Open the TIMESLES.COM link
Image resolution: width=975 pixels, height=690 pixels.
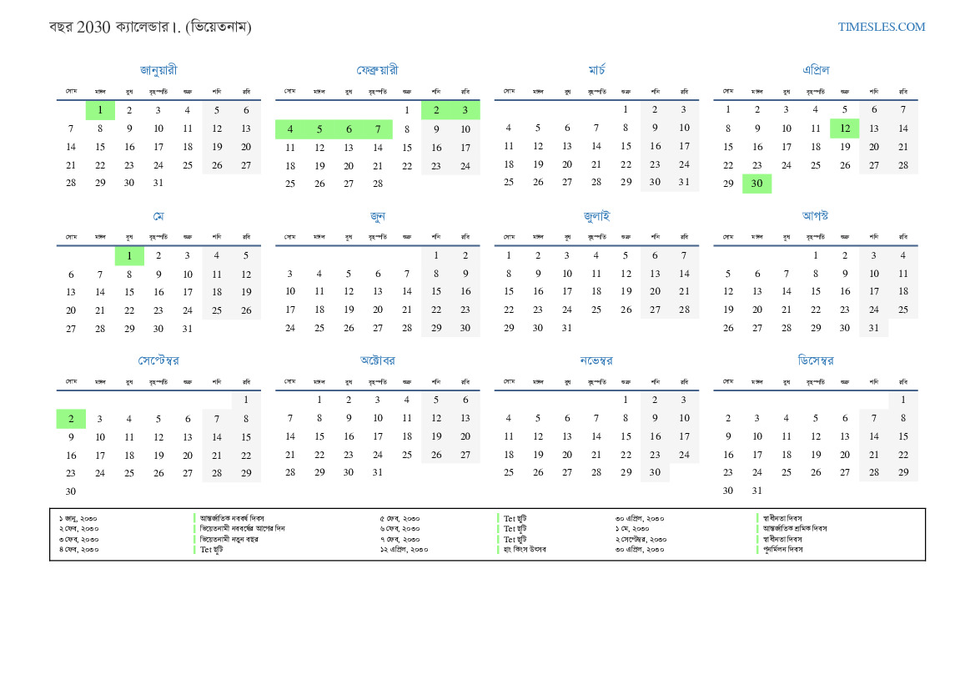pos(881,27)
